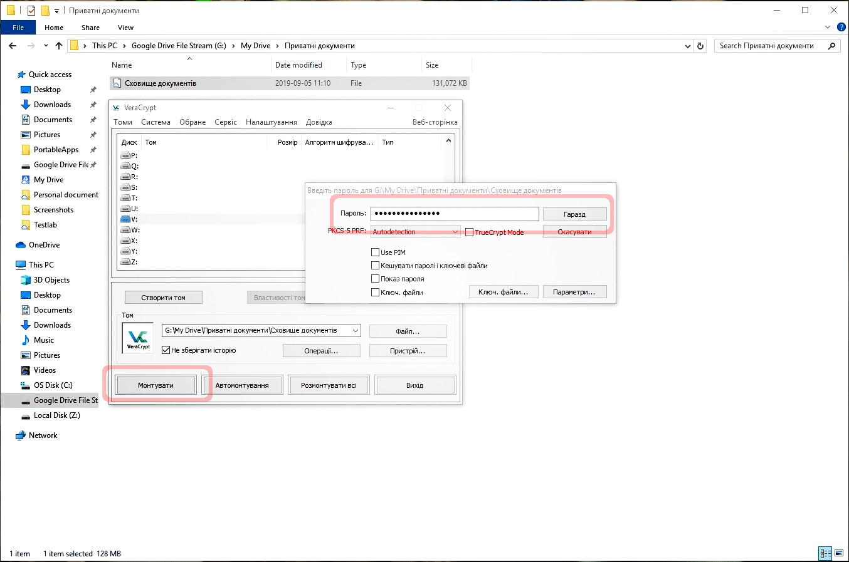Click the This PC computer icon
Image resolution: width=849 pixels, height=562 pixels.
pyautogui.click(x=21, y=265)
